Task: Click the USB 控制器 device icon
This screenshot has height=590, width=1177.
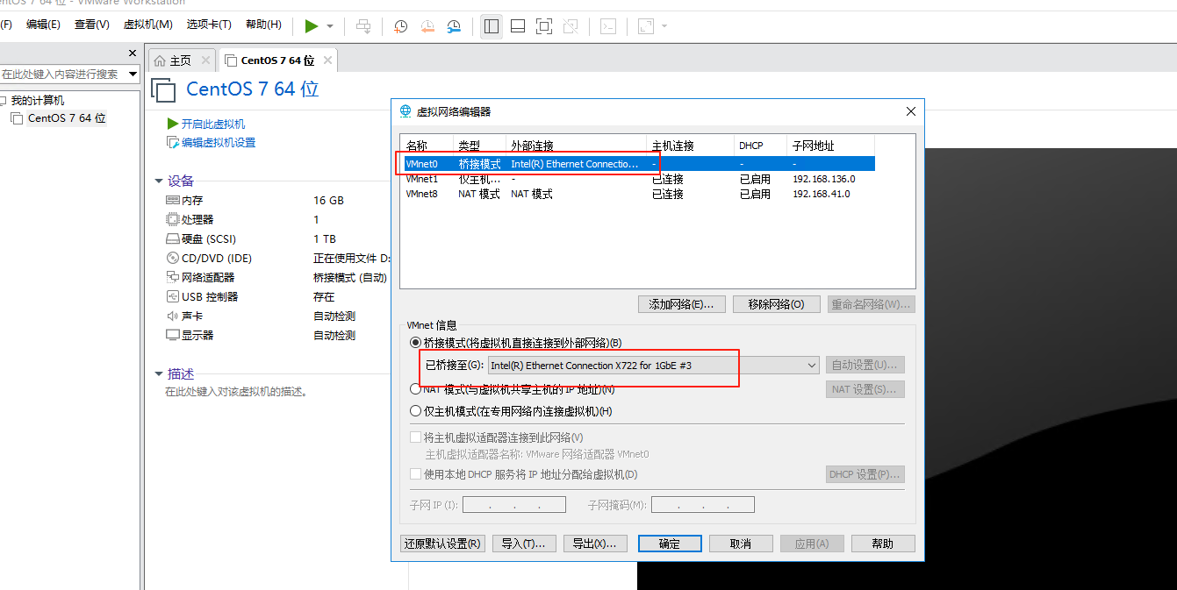Action: 172,296
